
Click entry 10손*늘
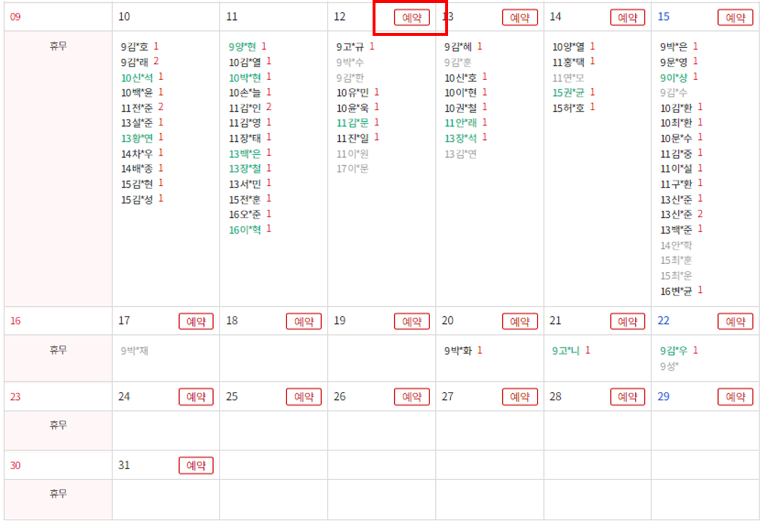pos(245,93)
